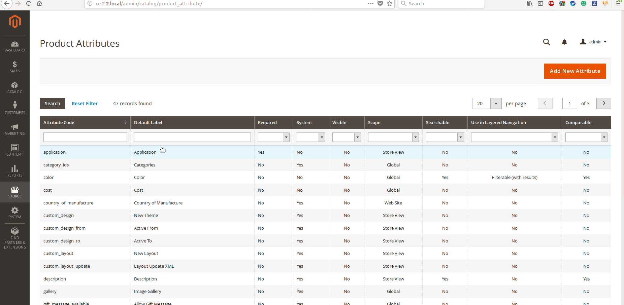Open the admin global search magnifier
Image resolution: width=624 pixels, height=305 pixels.
(547, 42)
